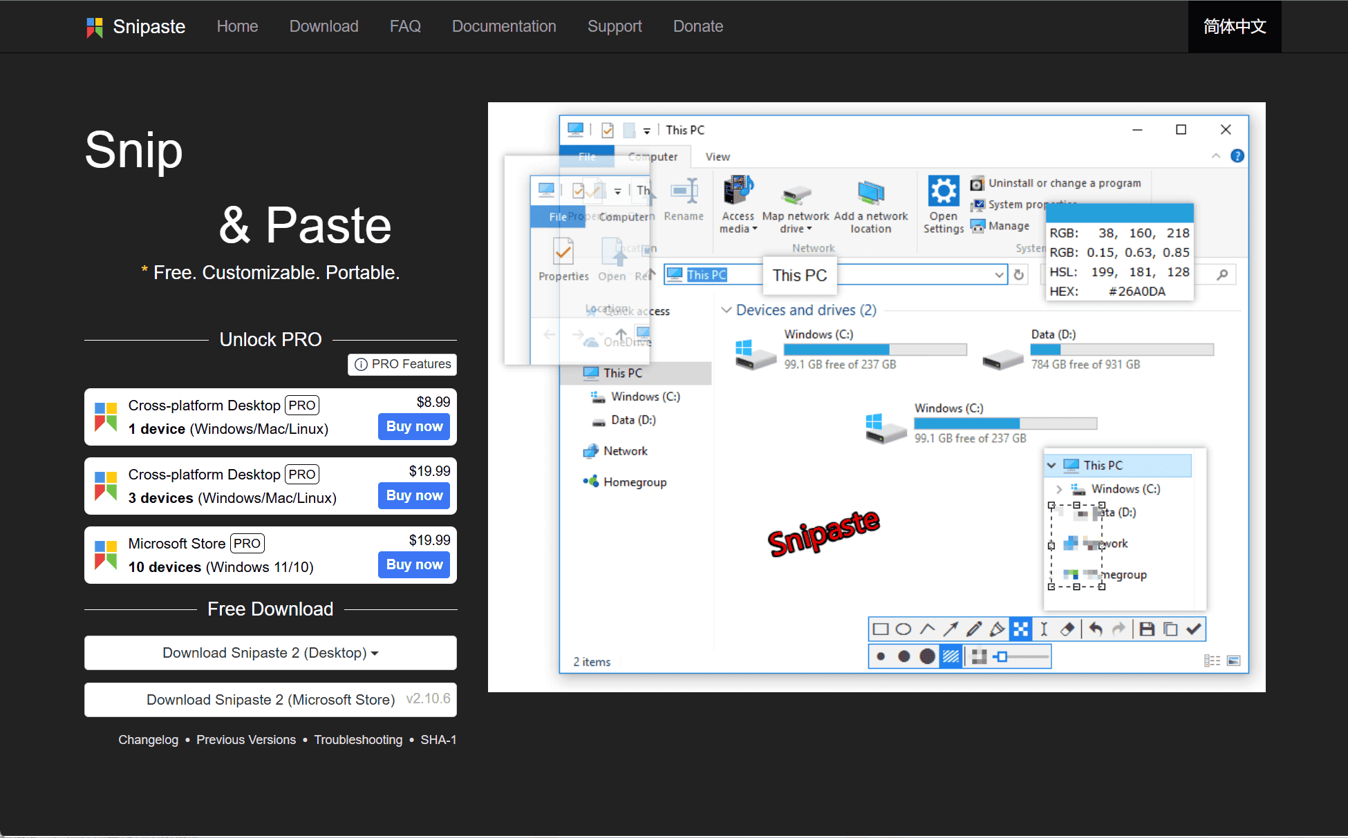The height and width of the screenshot is (838, 1348).
Task: Pick the pencil drawing tool
Action: 974,629
